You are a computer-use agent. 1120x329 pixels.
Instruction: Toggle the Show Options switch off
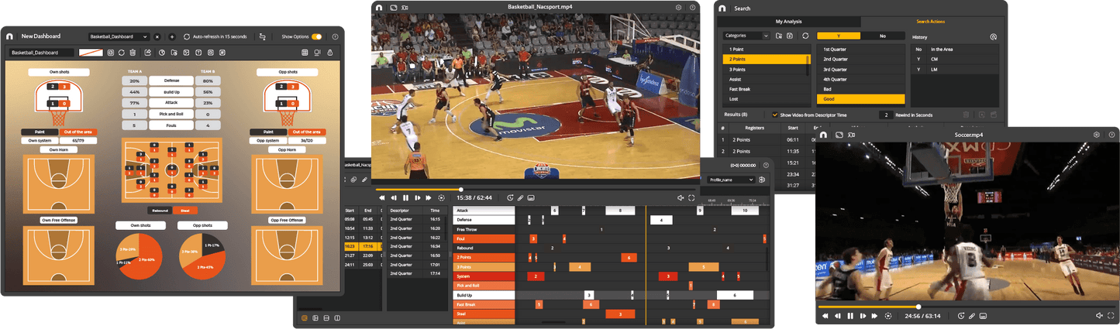316,36
